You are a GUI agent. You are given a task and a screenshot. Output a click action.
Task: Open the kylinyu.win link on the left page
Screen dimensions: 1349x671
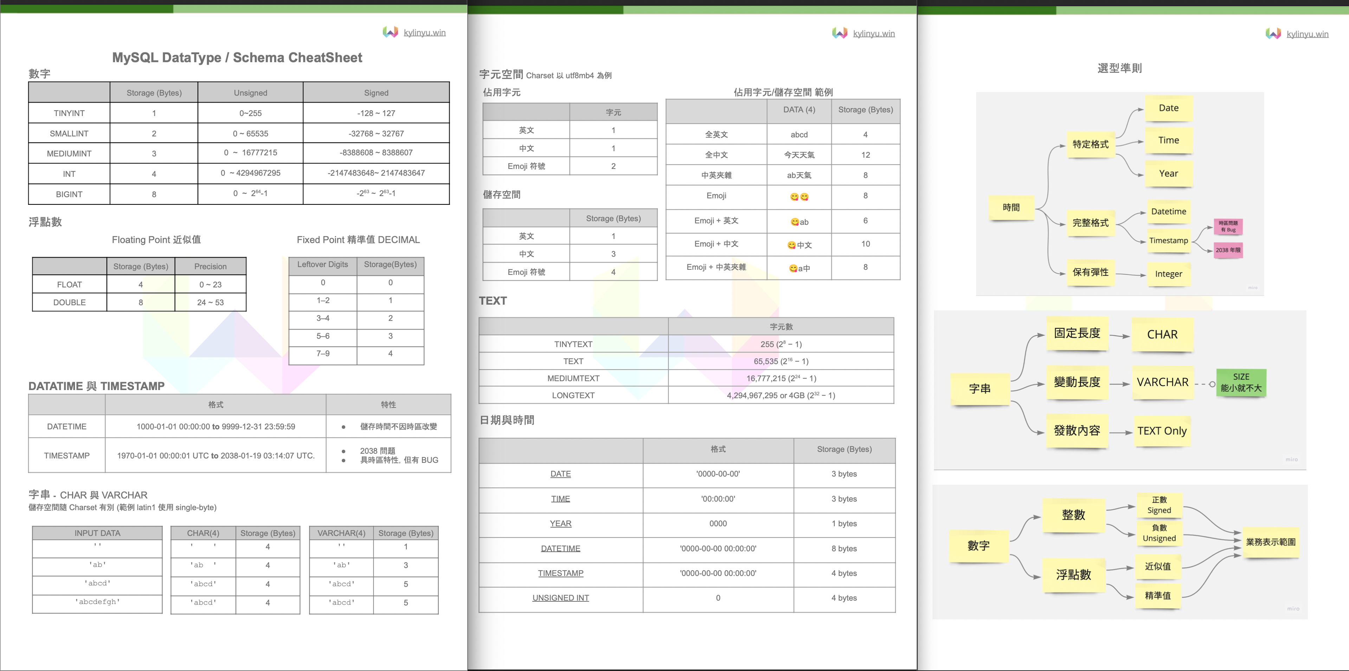[x=425, y=32]
